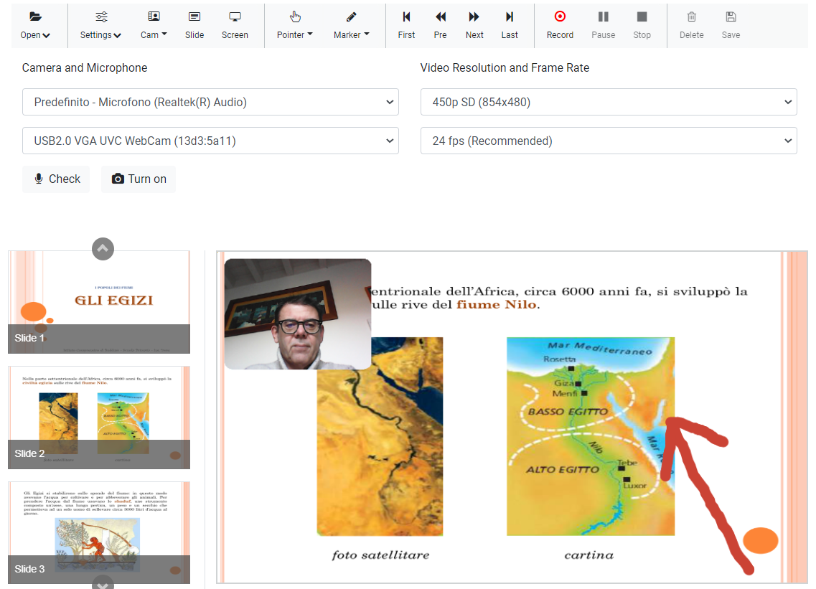The image size is (816, 589).
Task: Delete the recording with trash icon
Action: [x=692, y=26]
